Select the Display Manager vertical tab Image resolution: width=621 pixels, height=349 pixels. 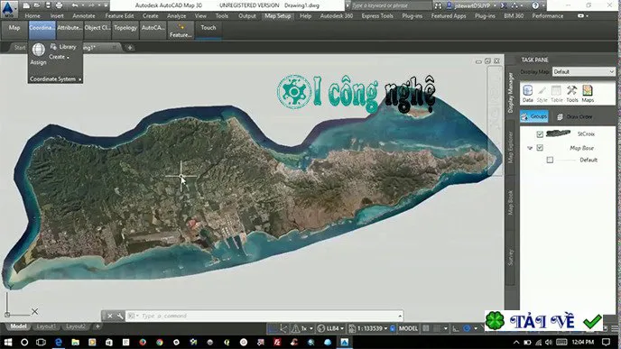point(510,93)
